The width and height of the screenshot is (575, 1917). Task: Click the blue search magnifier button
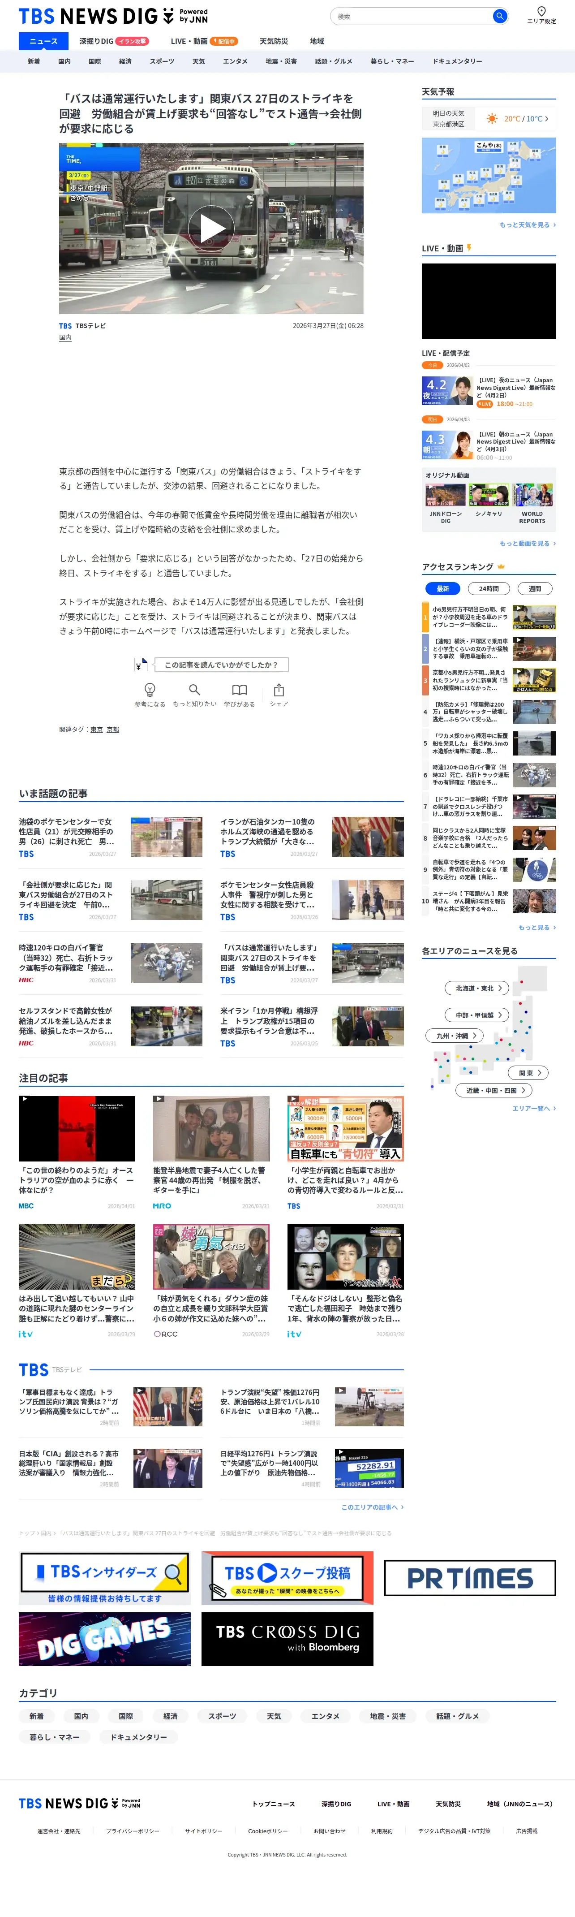(500, 16)
